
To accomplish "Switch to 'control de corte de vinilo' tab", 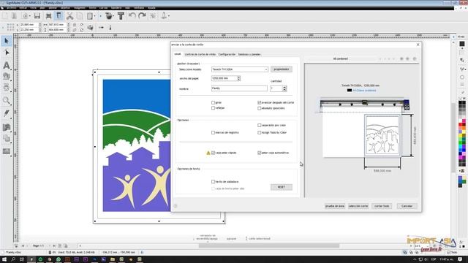I will [x=200, y=54].
